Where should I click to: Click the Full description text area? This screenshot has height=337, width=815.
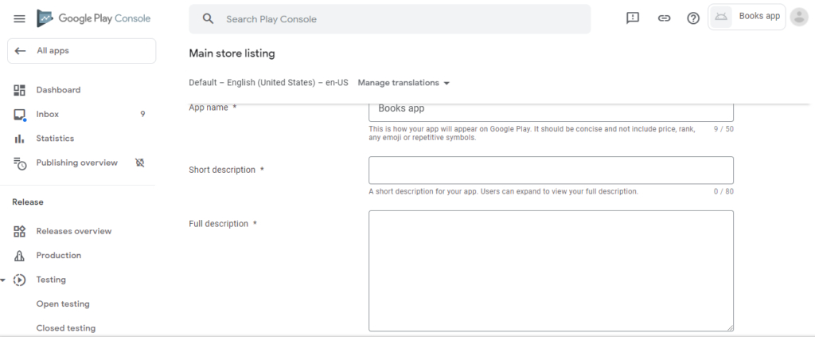coord(551,271)
